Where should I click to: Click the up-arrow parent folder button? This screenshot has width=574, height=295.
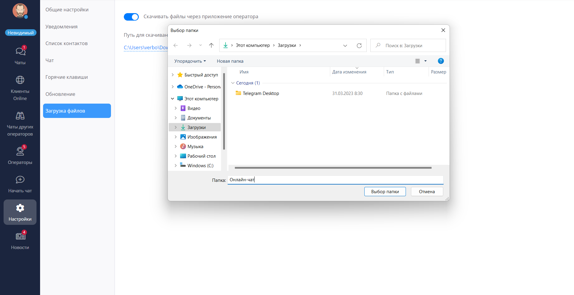coord(211,45)
